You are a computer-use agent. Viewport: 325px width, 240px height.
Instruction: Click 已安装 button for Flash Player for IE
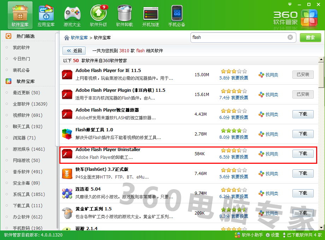pyautogui.click(x=303, y=74)
